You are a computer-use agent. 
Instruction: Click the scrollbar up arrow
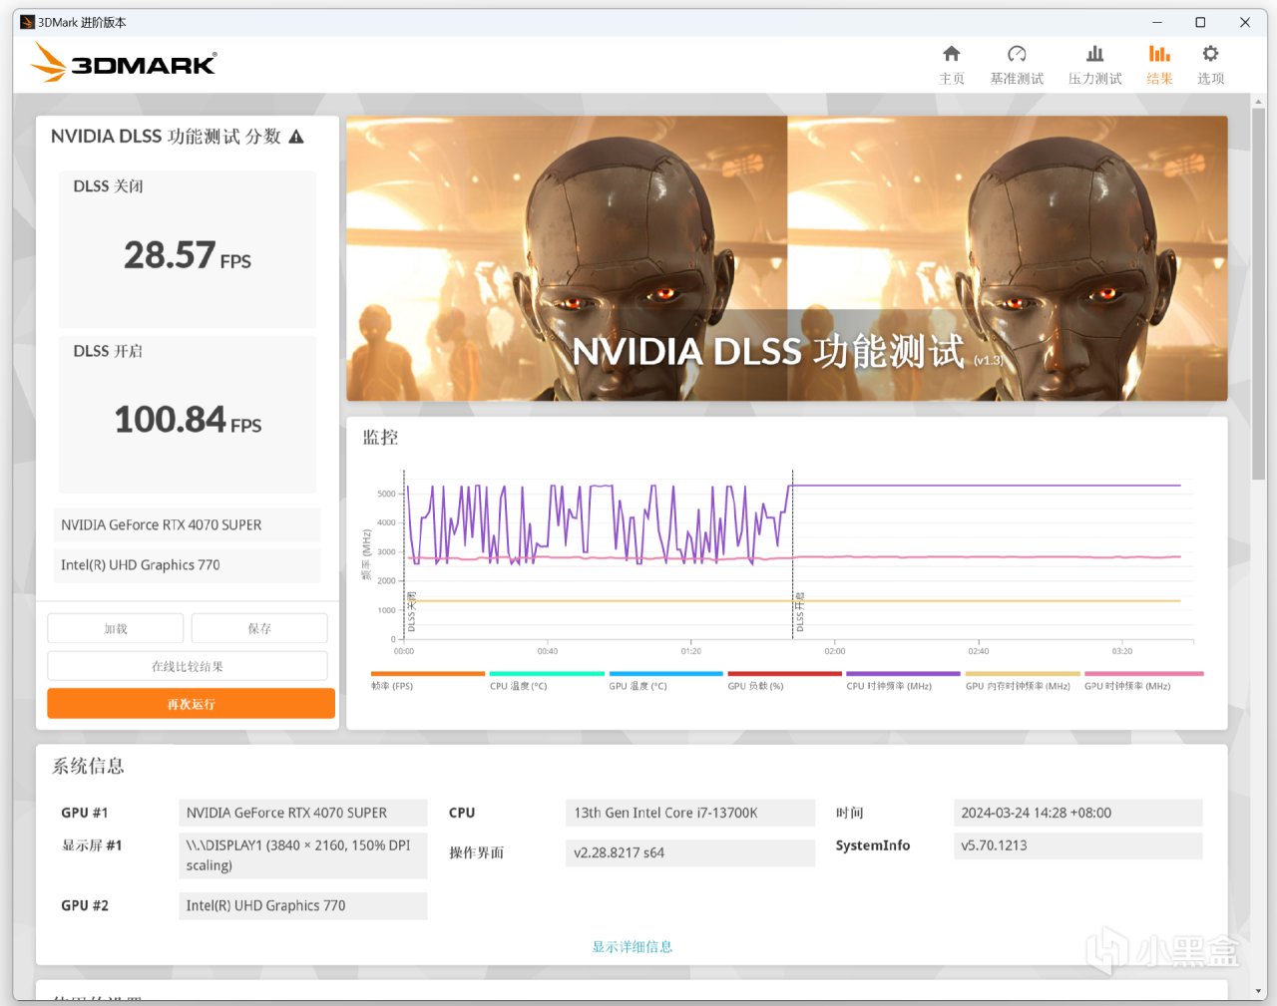[1259, 101]
